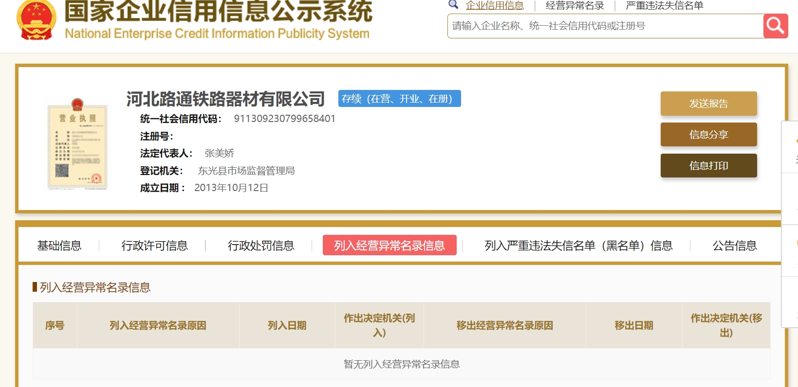The height and width of the screenshot is (387, 798).
Task: Open the 行政许可信息 tab
Action: pyautogui.click(x=154, y=246)
